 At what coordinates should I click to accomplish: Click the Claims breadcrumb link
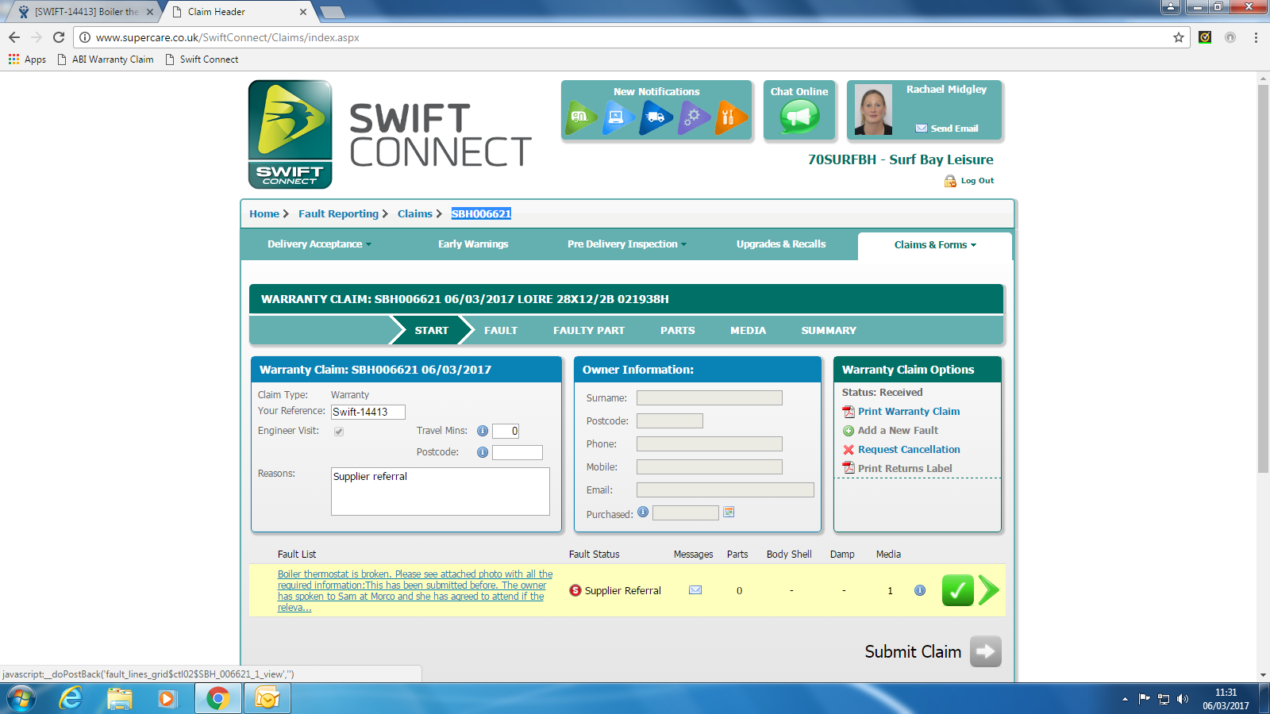(x=415, y=214)
